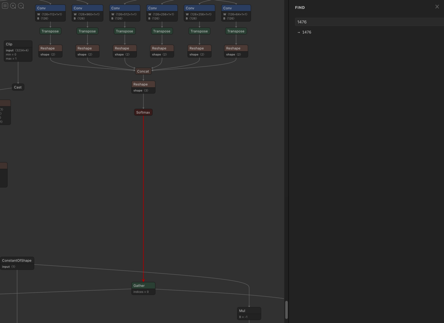Screen dimensions: 444x323
Task: Select the Clip node header
Action: pos(18,44)
